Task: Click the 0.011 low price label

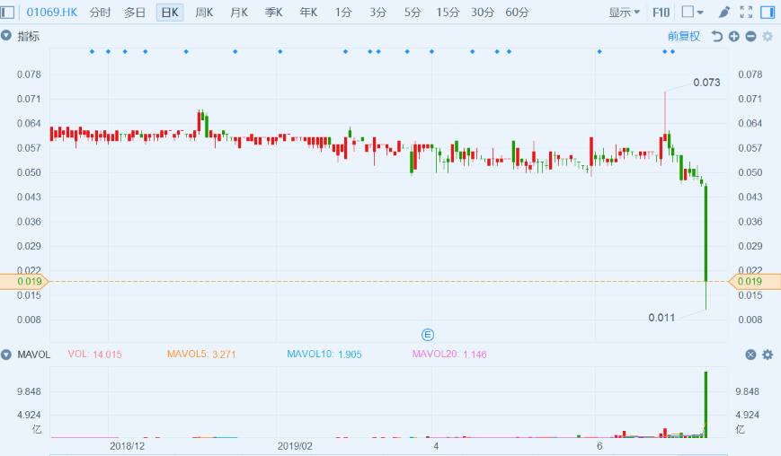Action: [661, 317]
